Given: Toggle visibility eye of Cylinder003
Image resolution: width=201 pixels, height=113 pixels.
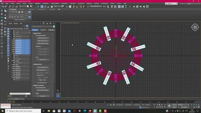Looking at the screenshot, I should [13, 40].
